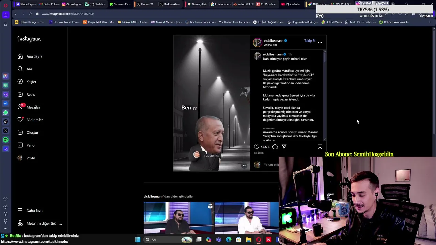Save the post with bookmark icon

320,147
